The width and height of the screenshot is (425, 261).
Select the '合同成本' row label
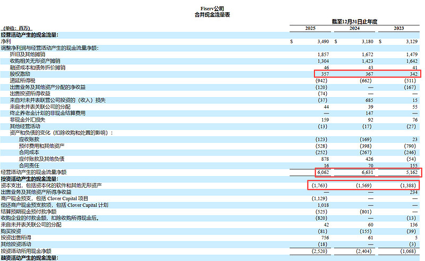tap(29, 152)
